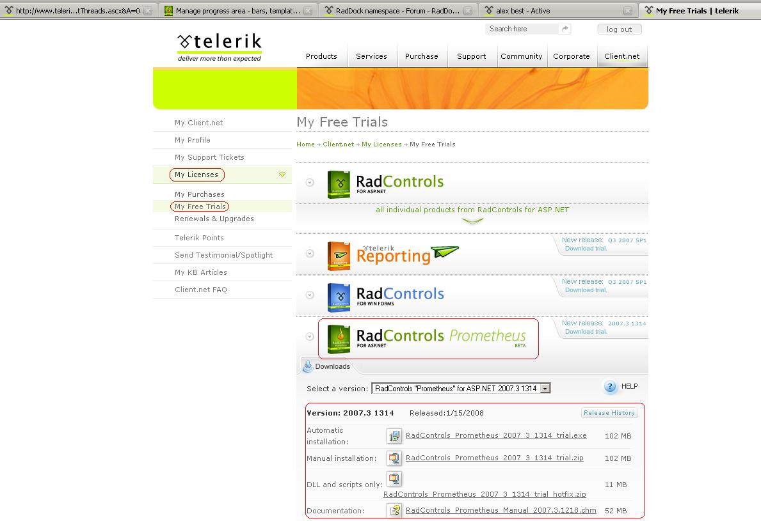Collapse the My Licenses submenu arrow

coord(282,175)
